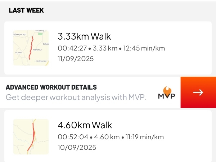This screenshot has width=216, height=162.
Task: Tap the white arrow icon on the red button
Action: tap(198, 93)
